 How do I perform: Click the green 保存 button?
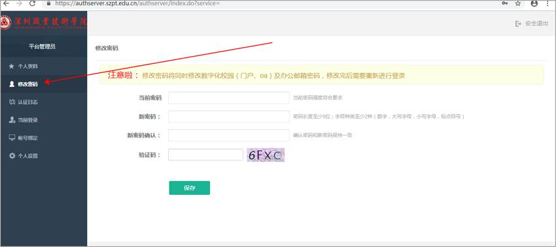pyautogui.click(x=189, y=188)
